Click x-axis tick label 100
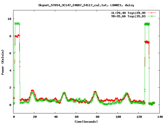The width and height of the screenshot is (165, 124). [118, 117]
